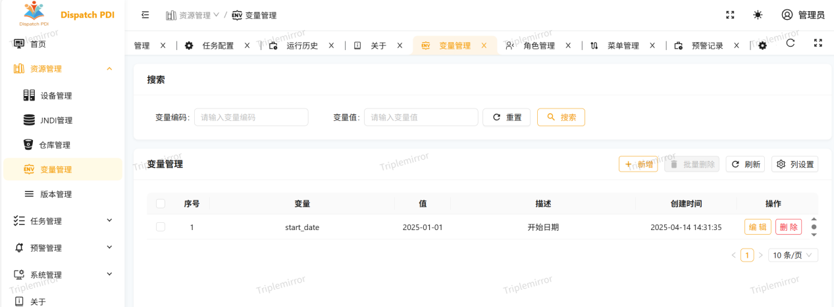Click the reload icon in the tab bar

(x=791, y=43)
